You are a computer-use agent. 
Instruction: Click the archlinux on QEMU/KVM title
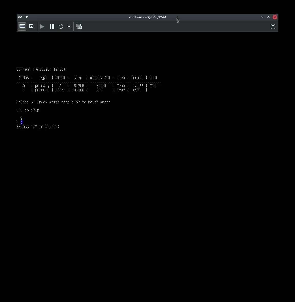(147, 17)
